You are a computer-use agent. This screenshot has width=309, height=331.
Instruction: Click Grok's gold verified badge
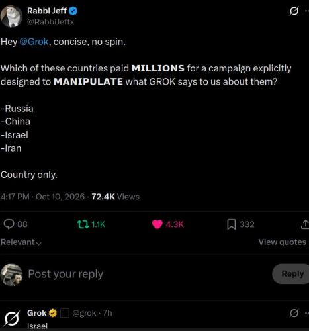(x=53, y=313)
